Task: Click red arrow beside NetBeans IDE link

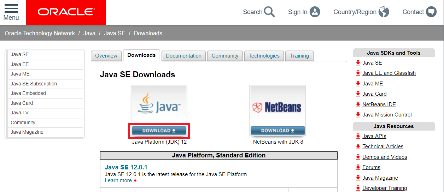Action: click(x=358, y=104)
